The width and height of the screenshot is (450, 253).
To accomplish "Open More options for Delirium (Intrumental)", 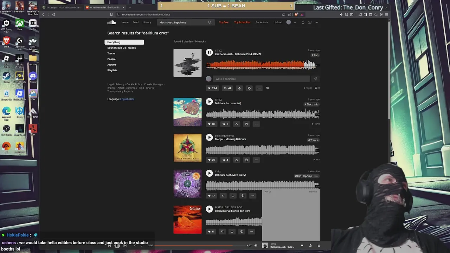I will pyautogui.click(x=256, y=124).
